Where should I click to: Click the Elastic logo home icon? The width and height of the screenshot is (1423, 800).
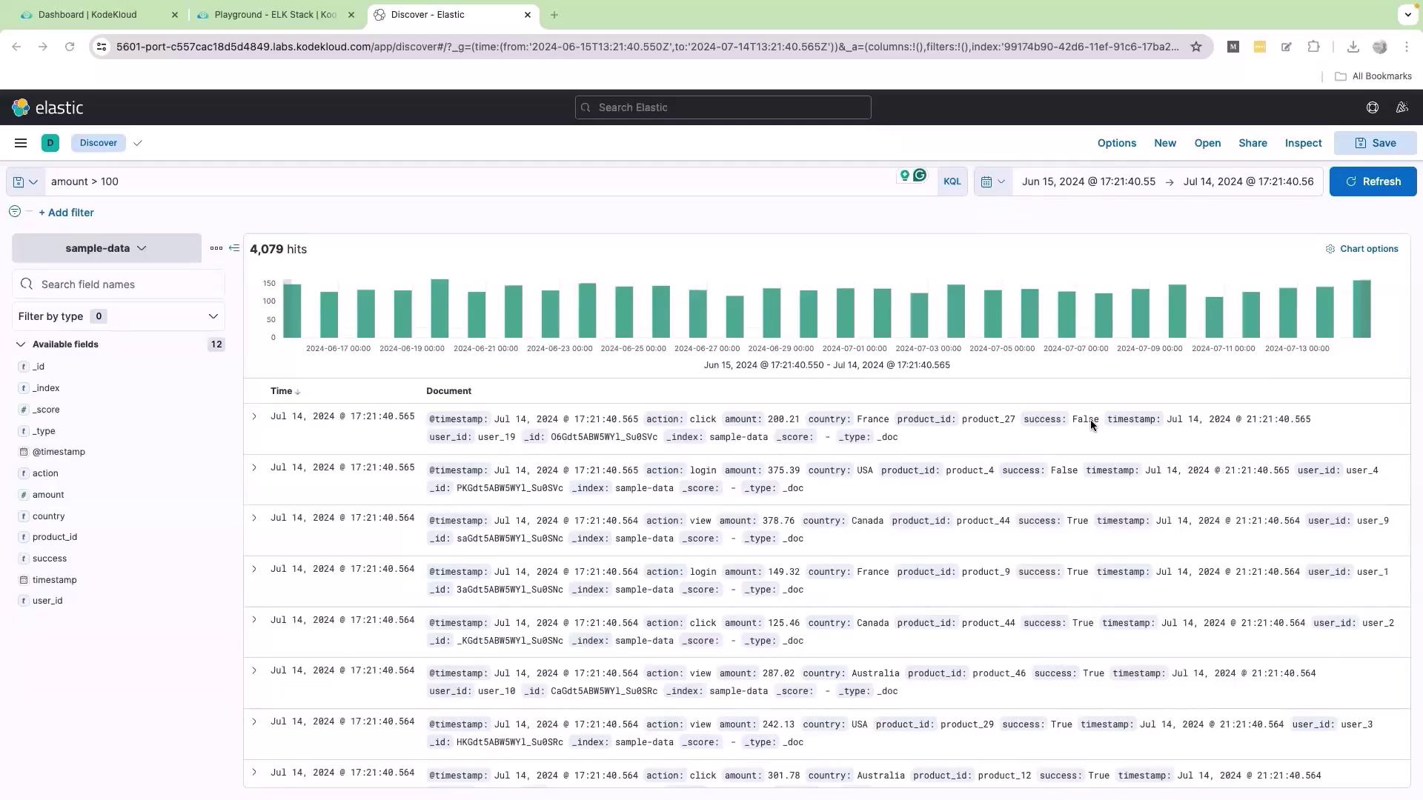21,108
